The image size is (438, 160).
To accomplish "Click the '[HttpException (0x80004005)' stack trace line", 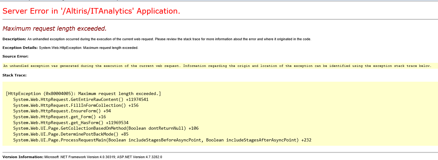I will point(83,93).
